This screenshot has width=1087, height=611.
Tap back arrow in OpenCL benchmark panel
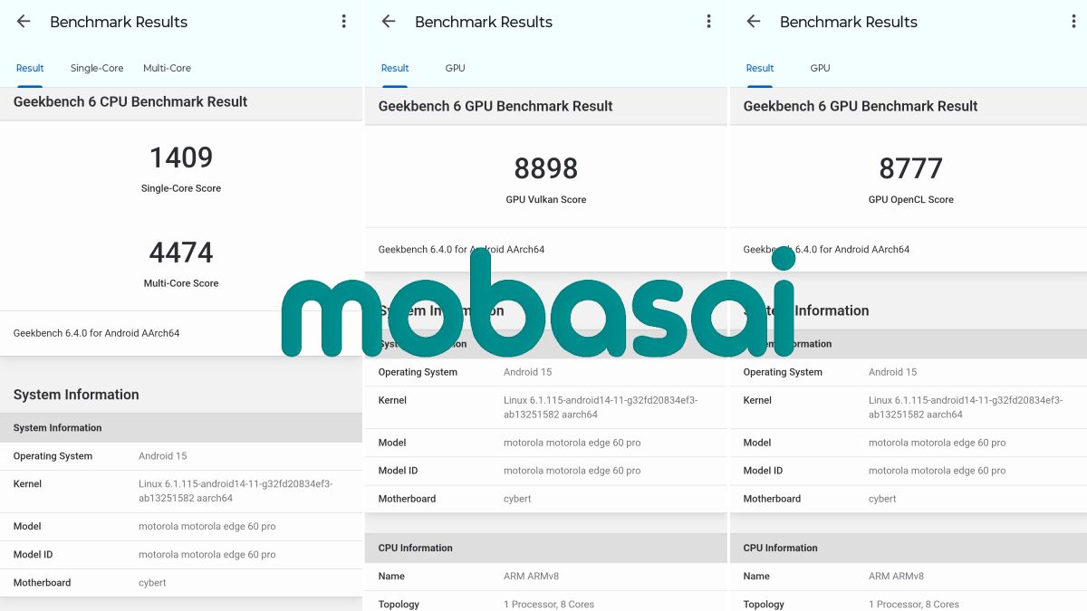pos(754,22)
